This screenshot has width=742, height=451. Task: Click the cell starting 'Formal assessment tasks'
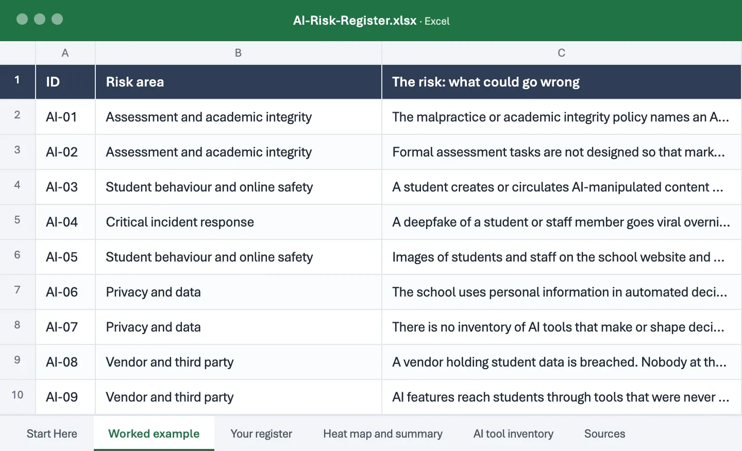click(562, 152)
